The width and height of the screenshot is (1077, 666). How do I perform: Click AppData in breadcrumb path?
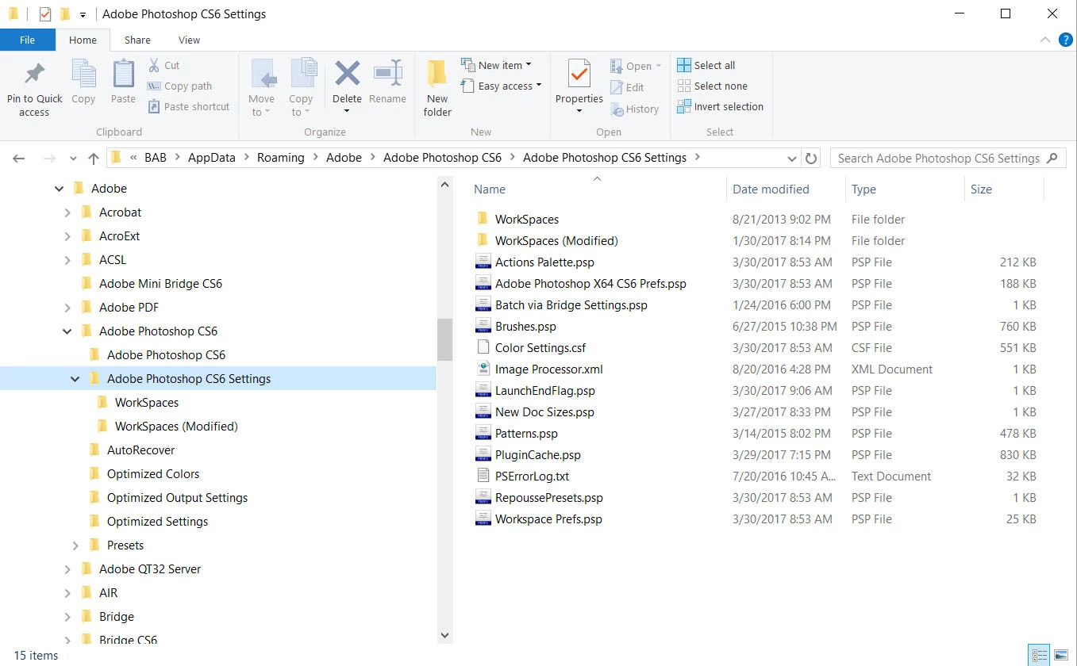(212, 158)
